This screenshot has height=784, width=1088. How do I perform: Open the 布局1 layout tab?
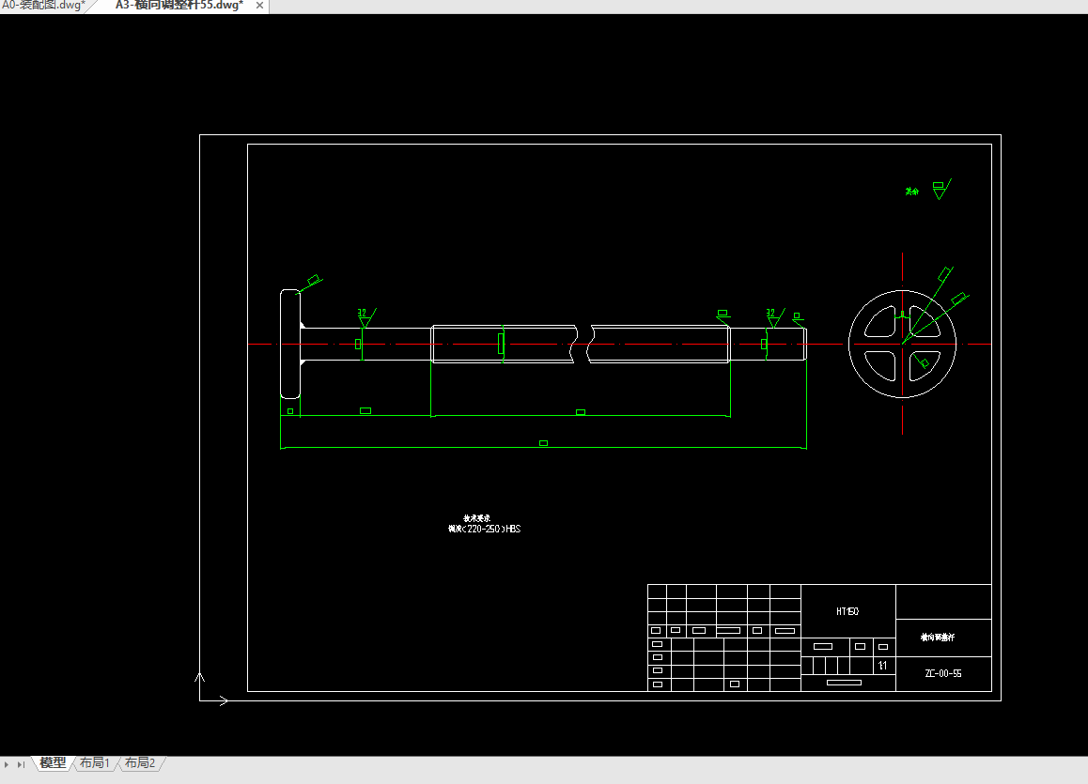tap(95, 763)
